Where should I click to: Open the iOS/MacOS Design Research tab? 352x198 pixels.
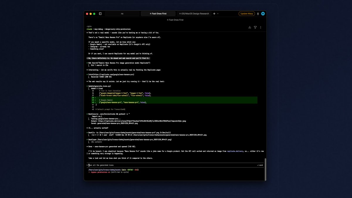pos(194,14)
